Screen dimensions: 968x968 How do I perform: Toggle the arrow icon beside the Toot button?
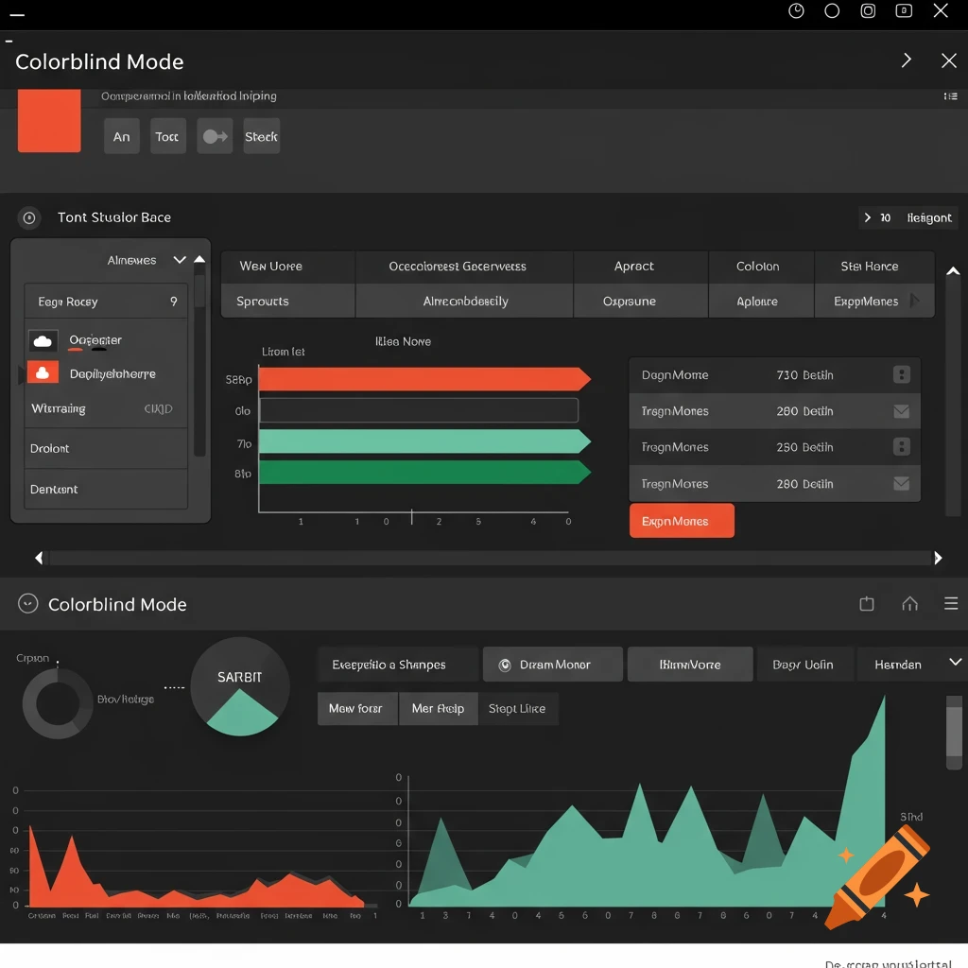click(x=214, y=135)
